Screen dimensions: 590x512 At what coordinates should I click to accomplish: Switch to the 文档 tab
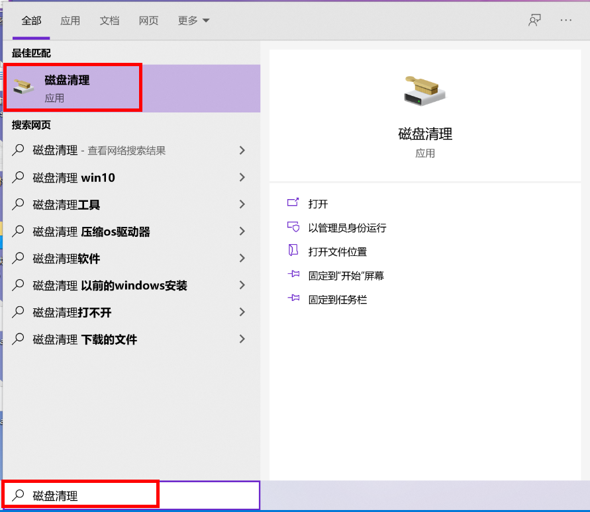point(109,21)
